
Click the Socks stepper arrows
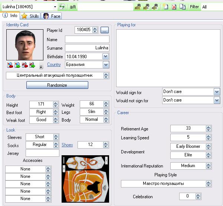[56, 145]
